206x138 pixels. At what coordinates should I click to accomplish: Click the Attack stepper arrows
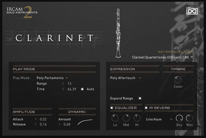36,119
